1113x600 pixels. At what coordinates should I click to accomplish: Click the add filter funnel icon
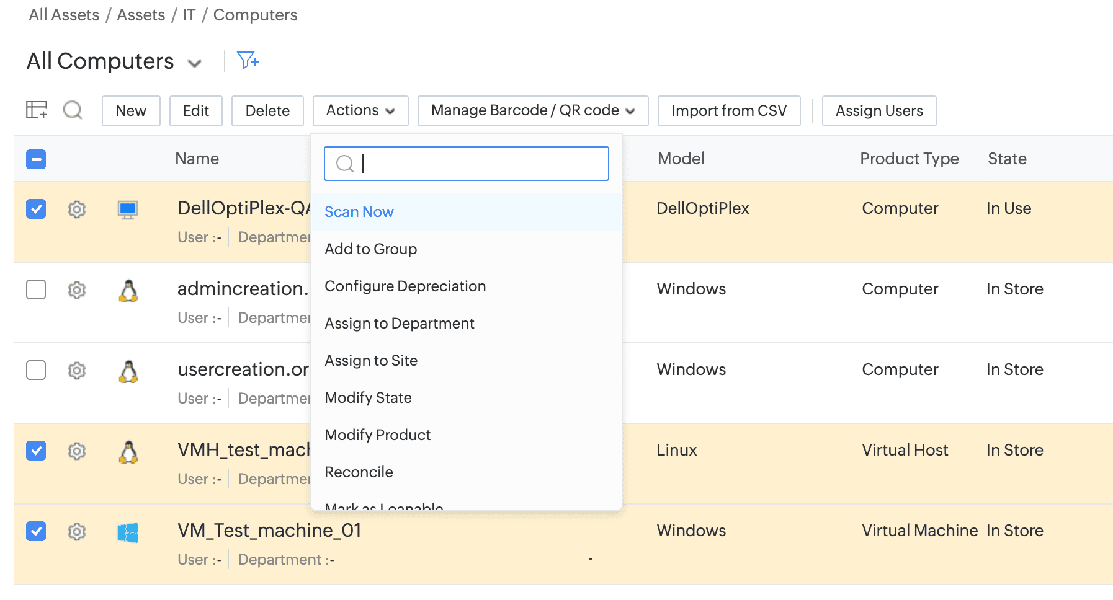(x=248, y=60)
